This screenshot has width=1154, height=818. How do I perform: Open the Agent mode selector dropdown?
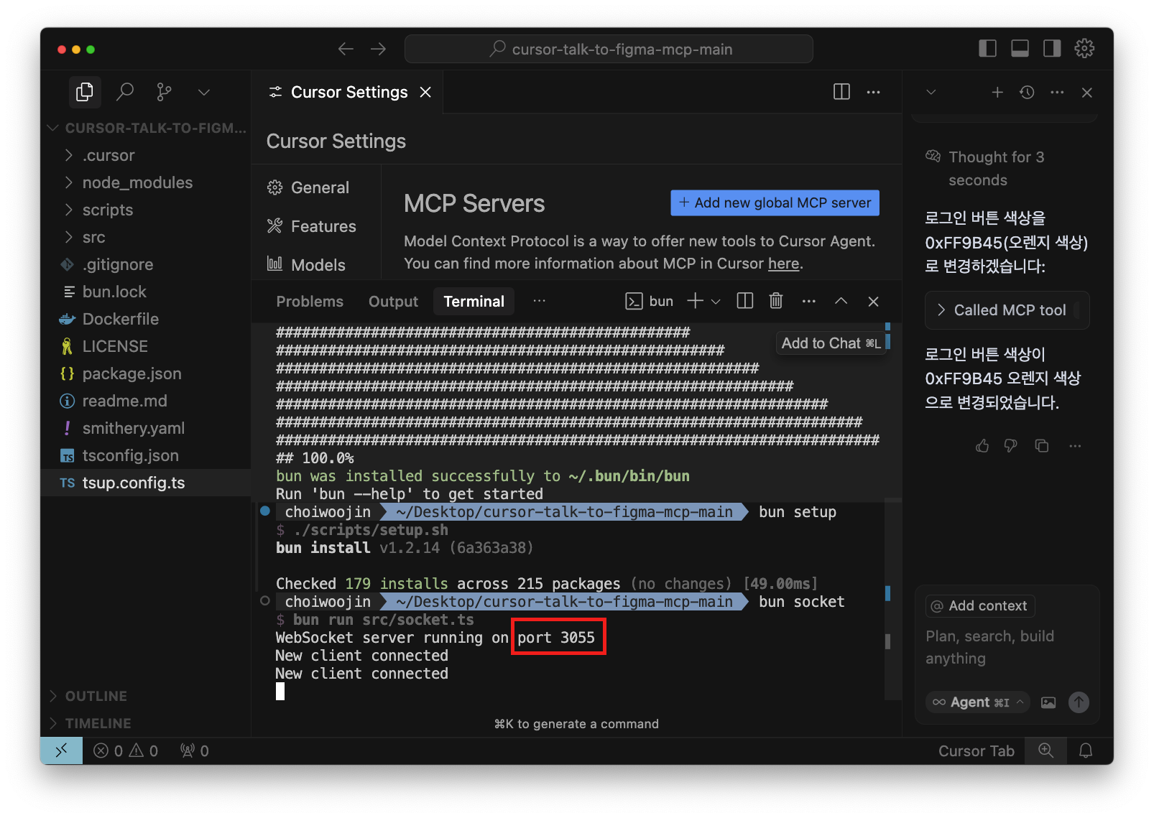click(977, 702)
